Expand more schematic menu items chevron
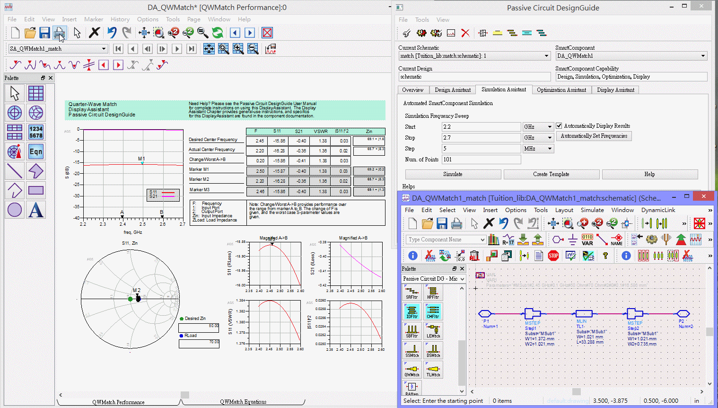 click(710, 210)
